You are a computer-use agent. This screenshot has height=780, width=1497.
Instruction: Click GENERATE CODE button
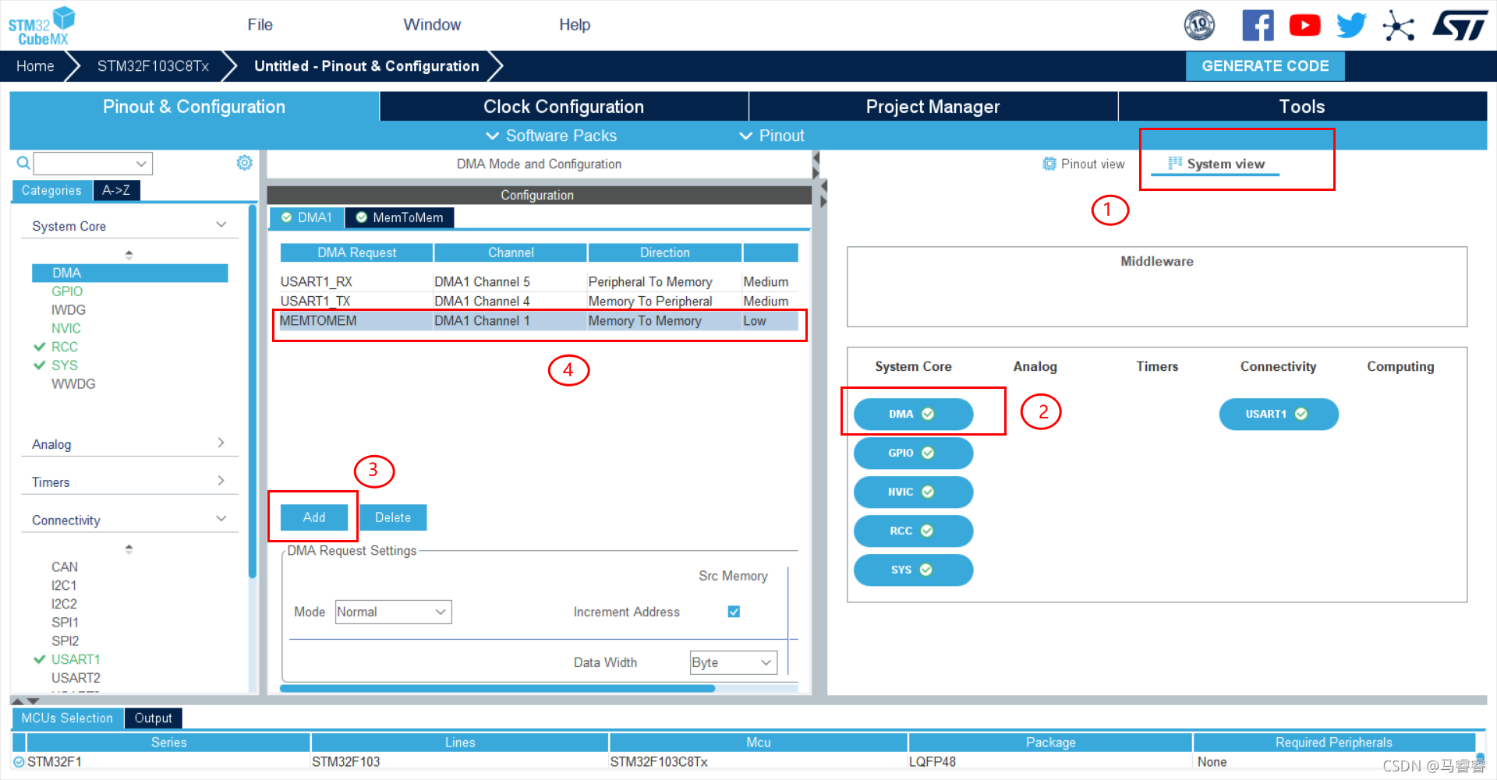[x=1265, y=66]
